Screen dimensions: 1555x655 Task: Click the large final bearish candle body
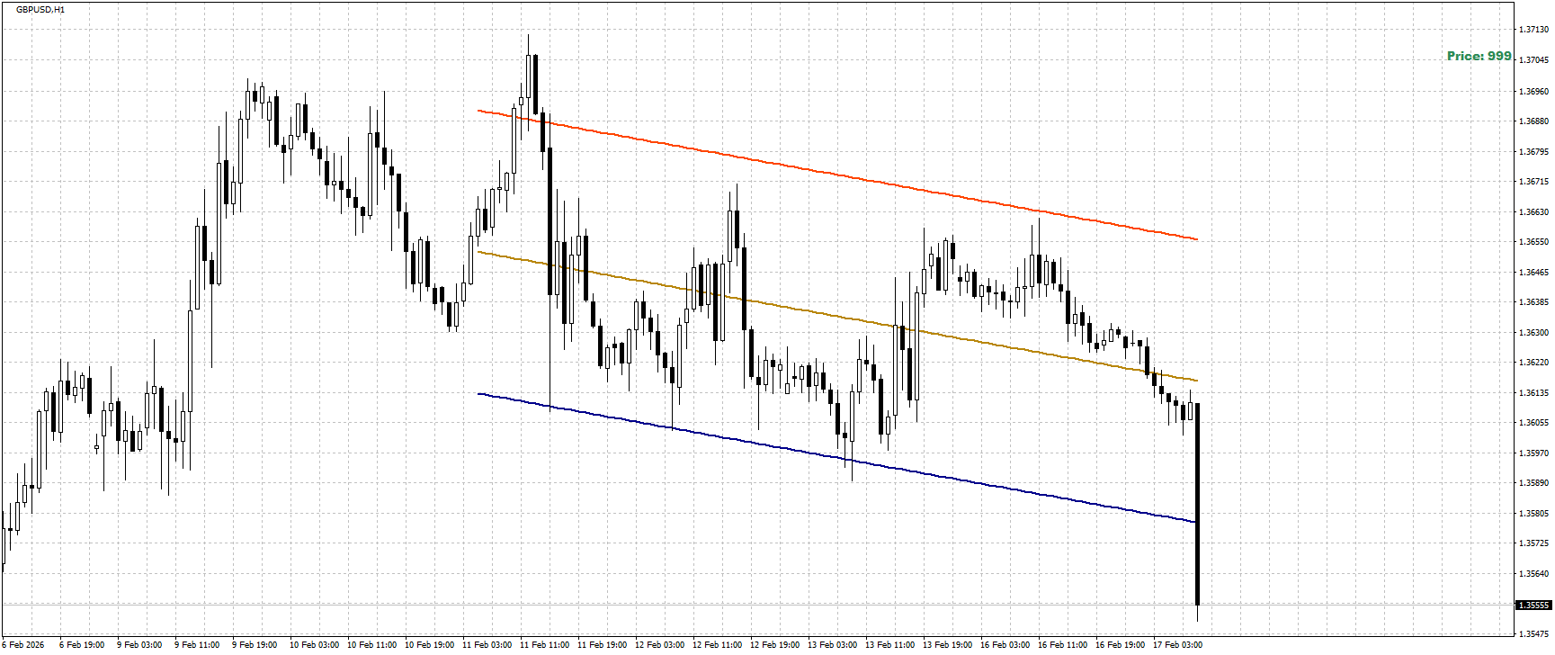tap(1197, 504)
